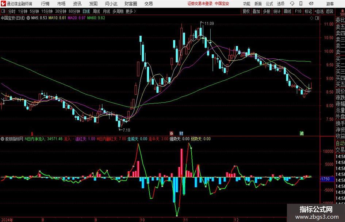
Task: Click the month 10 timeline marker
Action: coord(142,220)
